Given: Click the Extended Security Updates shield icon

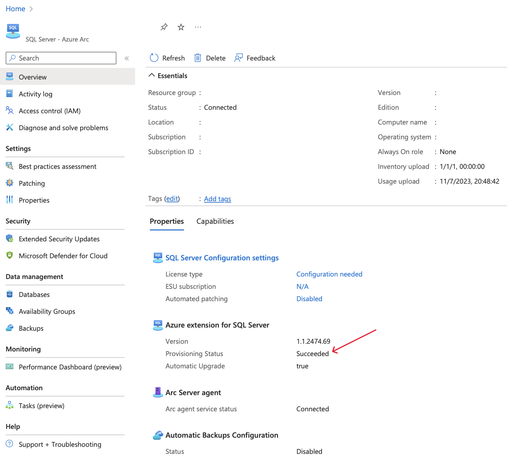Looking at the screenshot, I should pyautogui.click(x=9, y=238).
